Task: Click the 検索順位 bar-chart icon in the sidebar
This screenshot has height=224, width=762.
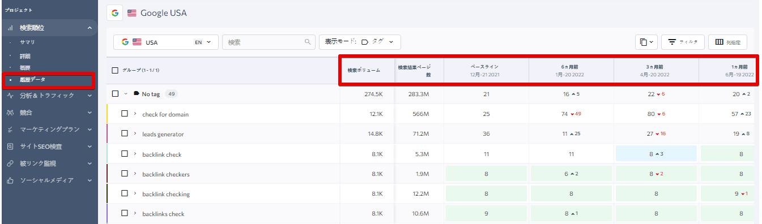Action: click(x=10, y=28)
